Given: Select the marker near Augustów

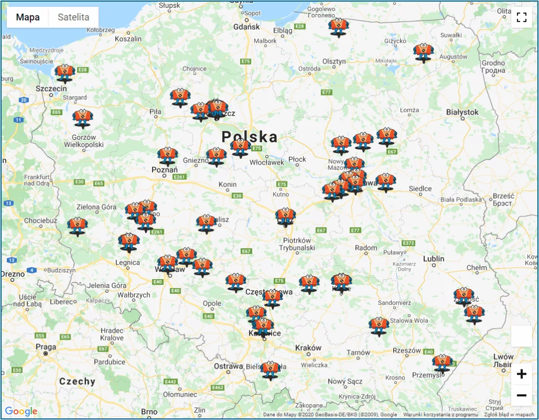Looking at the screenshot, I should click(x=423, y=53).
